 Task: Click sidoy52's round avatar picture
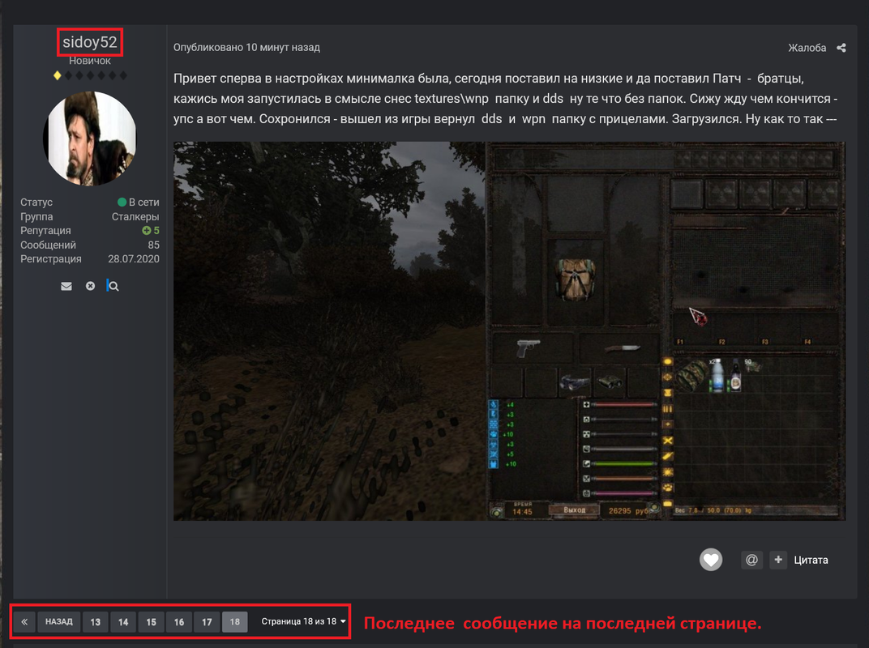[90, 139]
